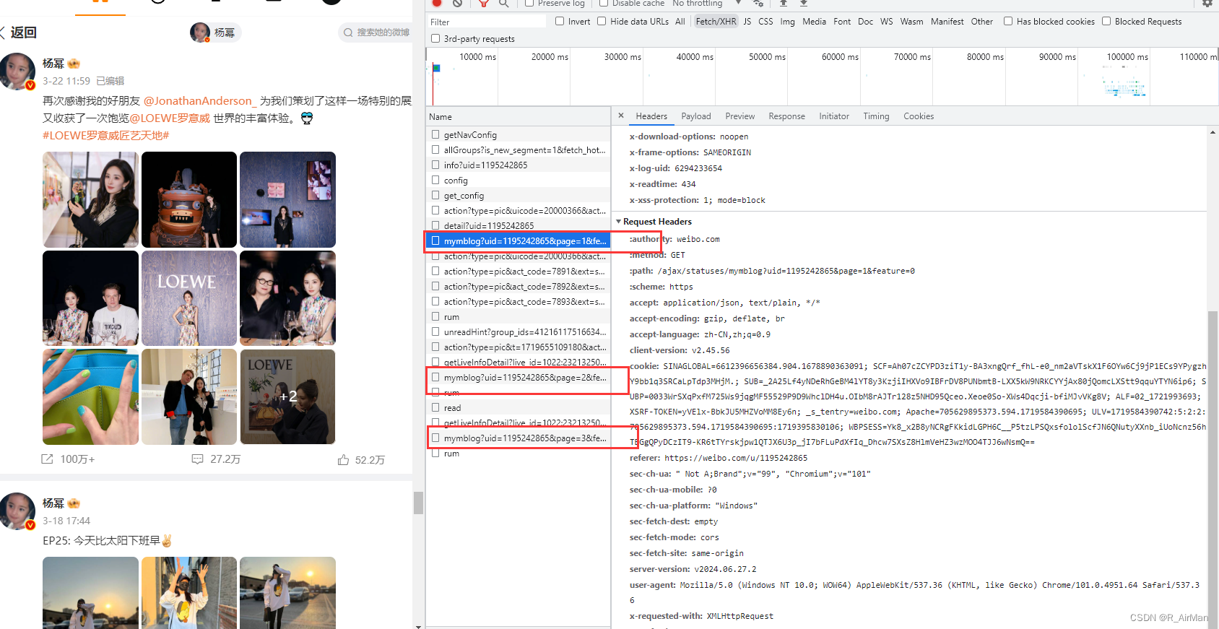This screenshot has height=629, width=1219.
Task: Select the mymblog page=2 request
Action: 519,377
